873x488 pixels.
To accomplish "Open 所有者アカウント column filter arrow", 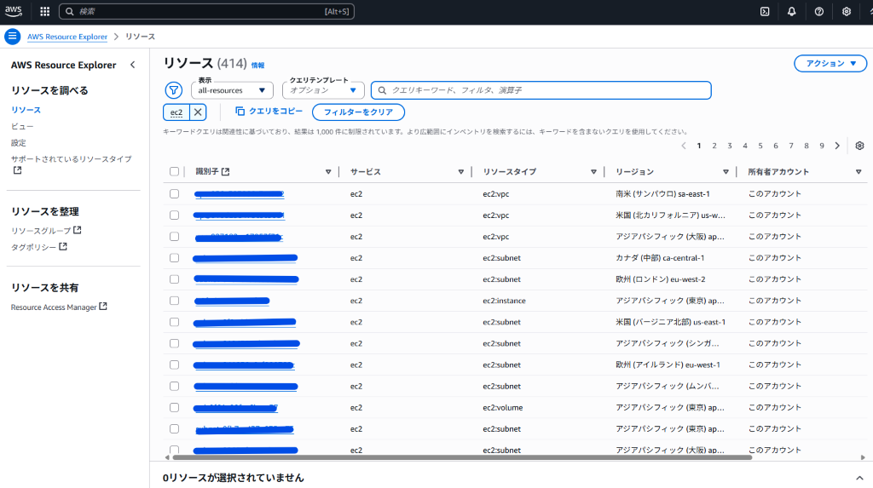I will [859, 172].
